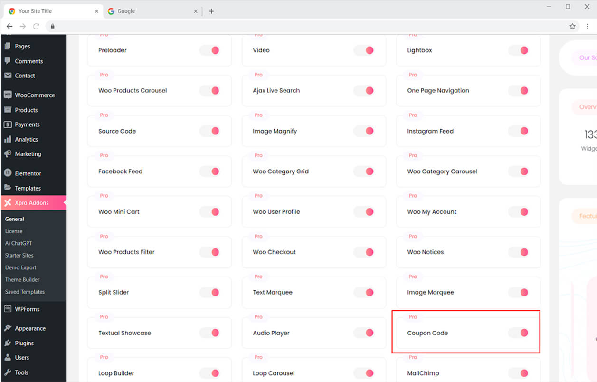Click the Xpro Addons X icon
Viewport: 597px width, 382px height.
coord(8,203)
